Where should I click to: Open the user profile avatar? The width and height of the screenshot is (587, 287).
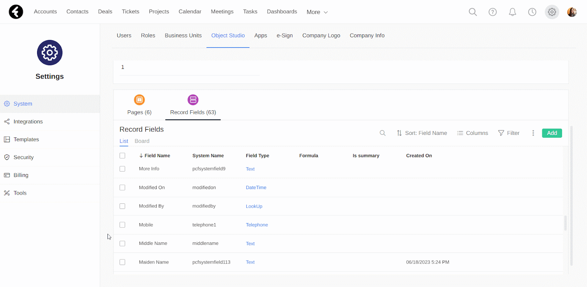point(572,12)
